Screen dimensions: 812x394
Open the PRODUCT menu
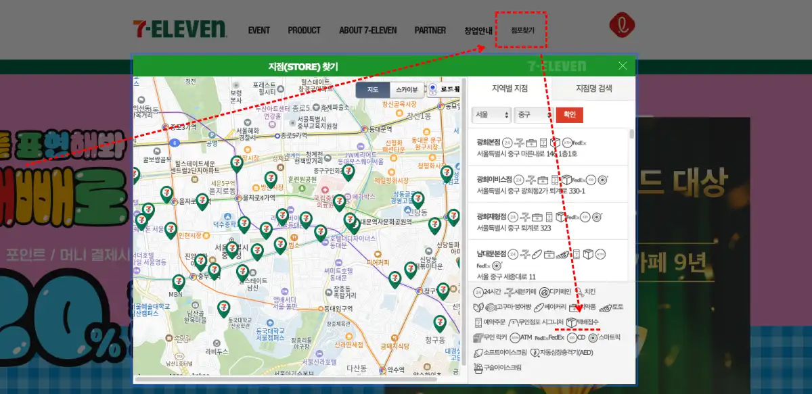pyautogui.click(x=304, y=30)
